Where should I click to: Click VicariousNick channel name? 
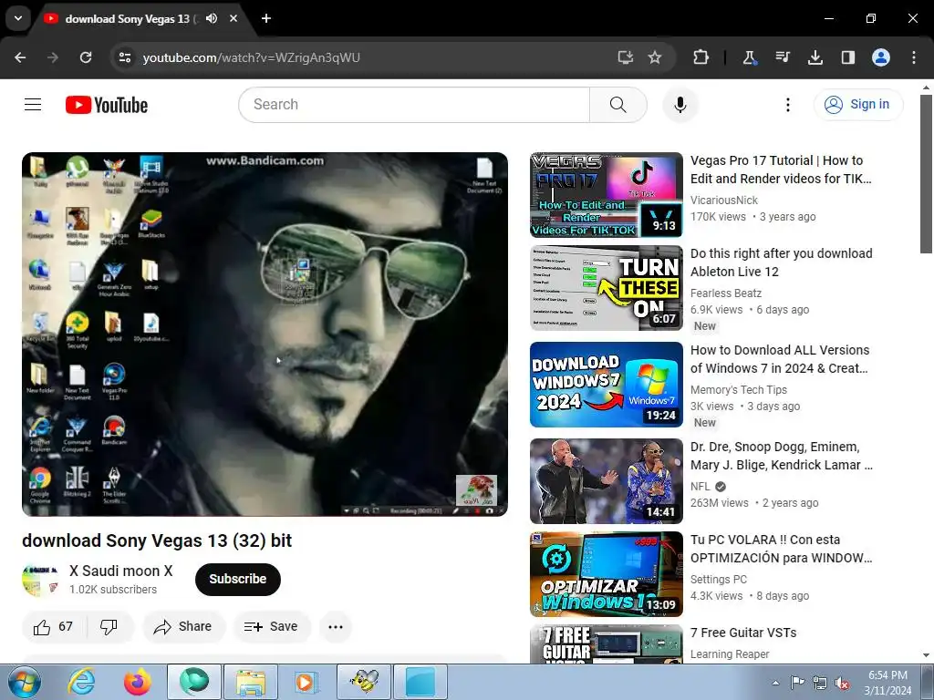click(x=723, y=201)
